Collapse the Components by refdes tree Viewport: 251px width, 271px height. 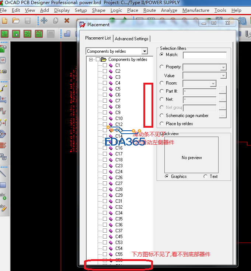click(x=91, y=59)
